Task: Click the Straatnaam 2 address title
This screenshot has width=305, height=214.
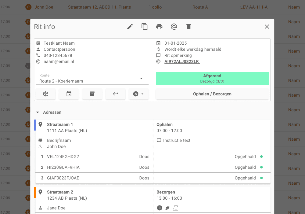Action: tap(60, 192)
